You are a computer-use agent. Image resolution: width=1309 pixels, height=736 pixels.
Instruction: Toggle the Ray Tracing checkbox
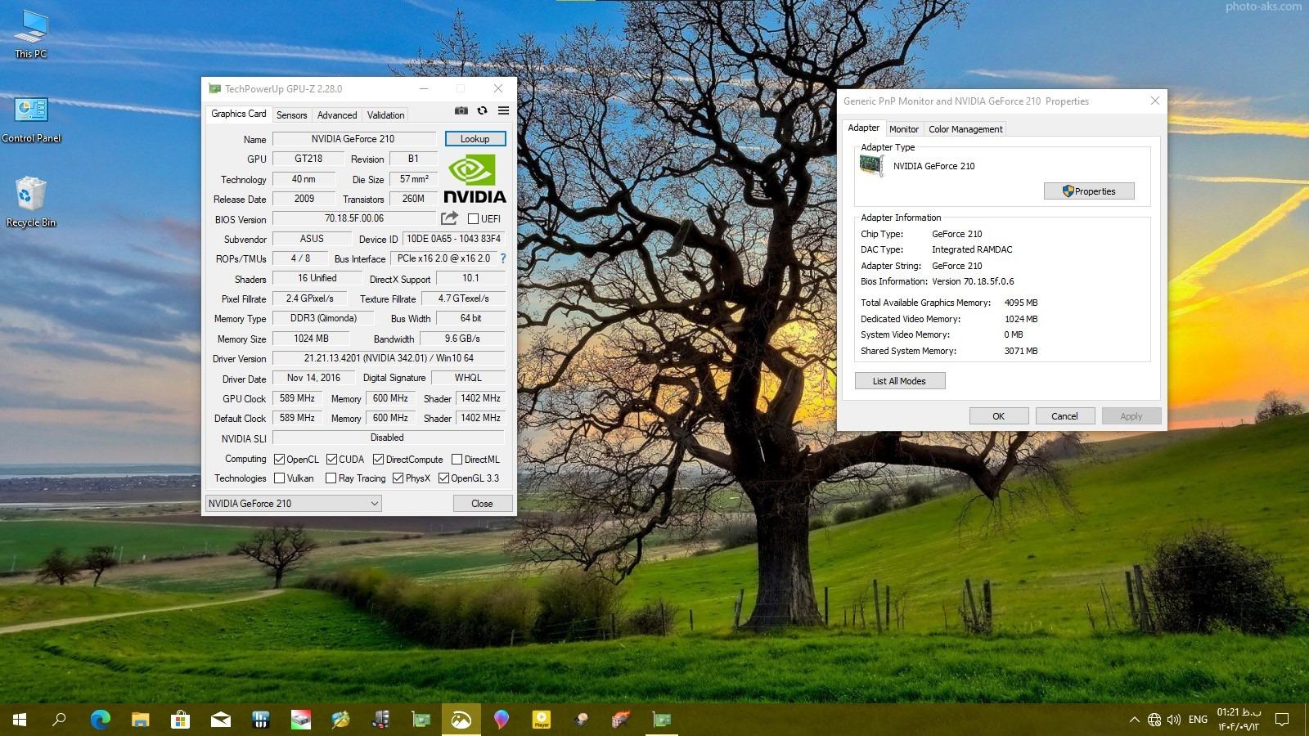click(x=331, y=478)
